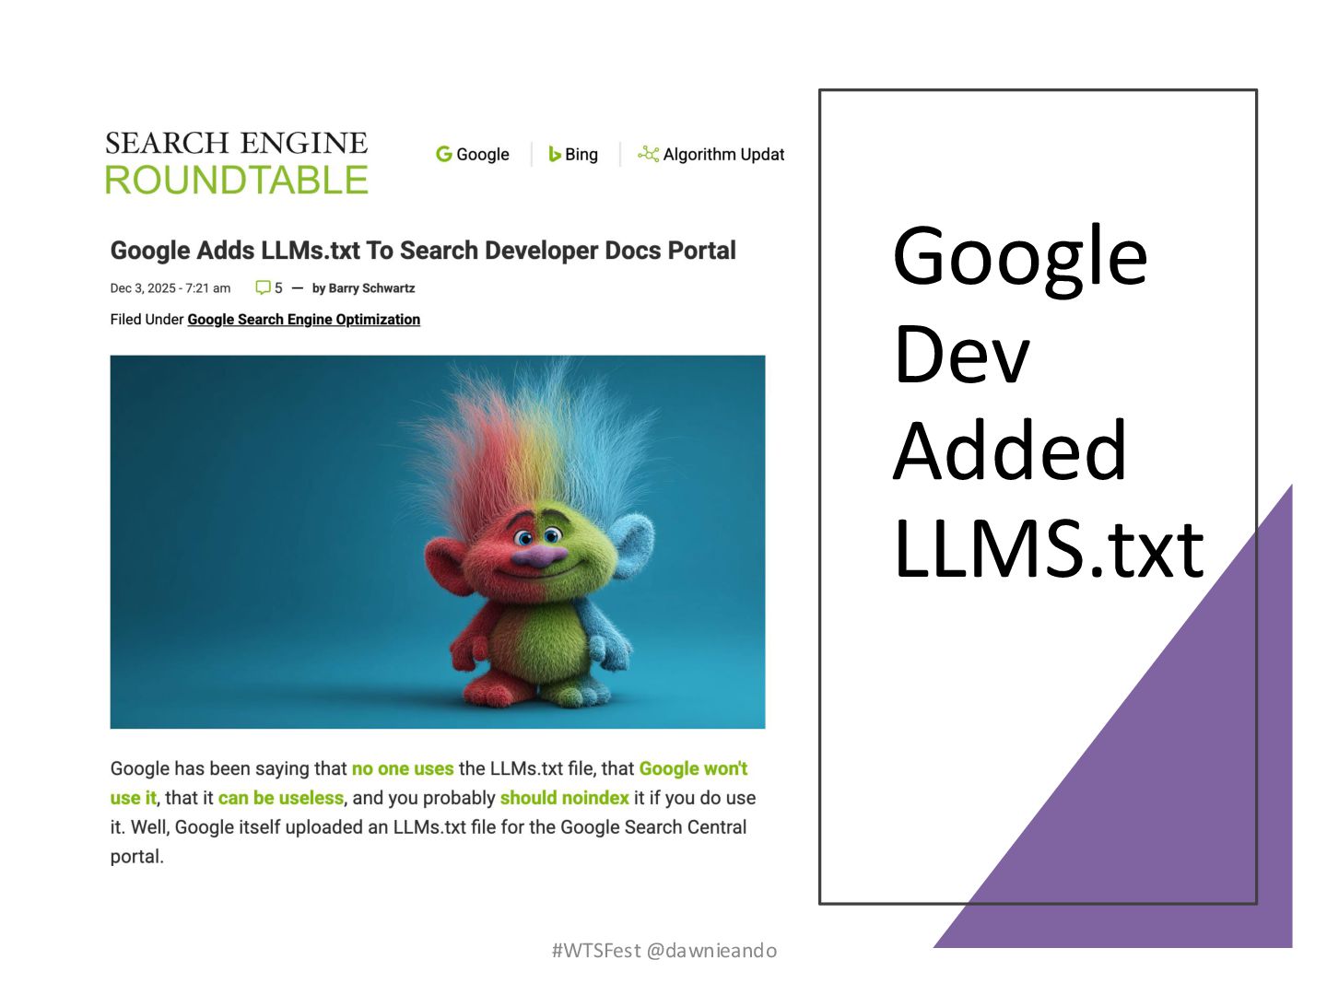Viewport: 1327px width, 995px height.
Task: Click the comment count '5'
Action: (x=278, y=287)
